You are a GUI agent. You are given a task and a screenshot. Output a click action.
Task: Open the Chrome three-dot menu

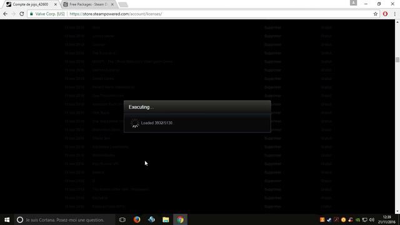coord(394,14)
